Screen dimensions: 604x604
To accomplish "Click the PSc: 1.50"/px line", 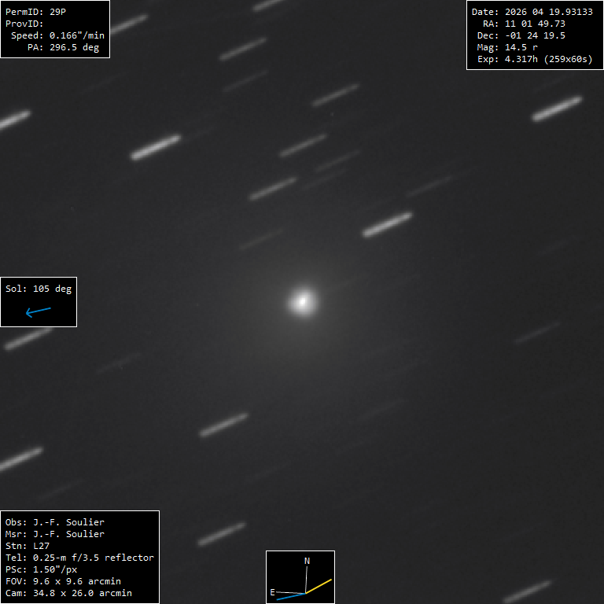I will pyautogui.click(x=41, y=569).
